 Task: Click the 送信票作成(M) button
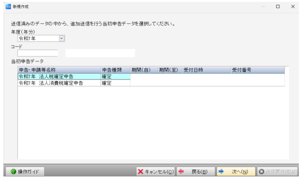click(278, 171)
